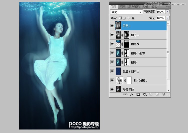Image resolution: width=188 pixels, height=133 pixels.
Task: Select the 图层 1 副本 2 blue thumbnail
Action: click(118, 71)
